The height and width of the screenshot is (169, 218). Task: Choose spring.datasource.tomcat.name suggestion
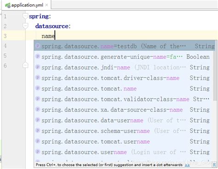coord(123,89)
